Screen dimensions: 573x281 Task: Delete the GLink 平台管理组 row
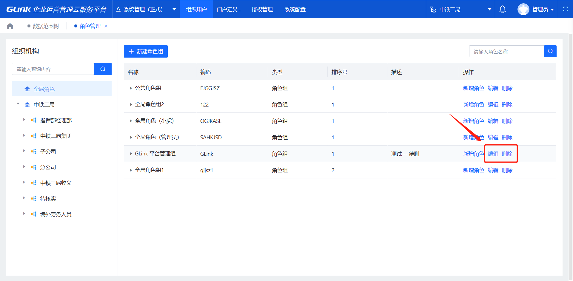pos(507,154)
